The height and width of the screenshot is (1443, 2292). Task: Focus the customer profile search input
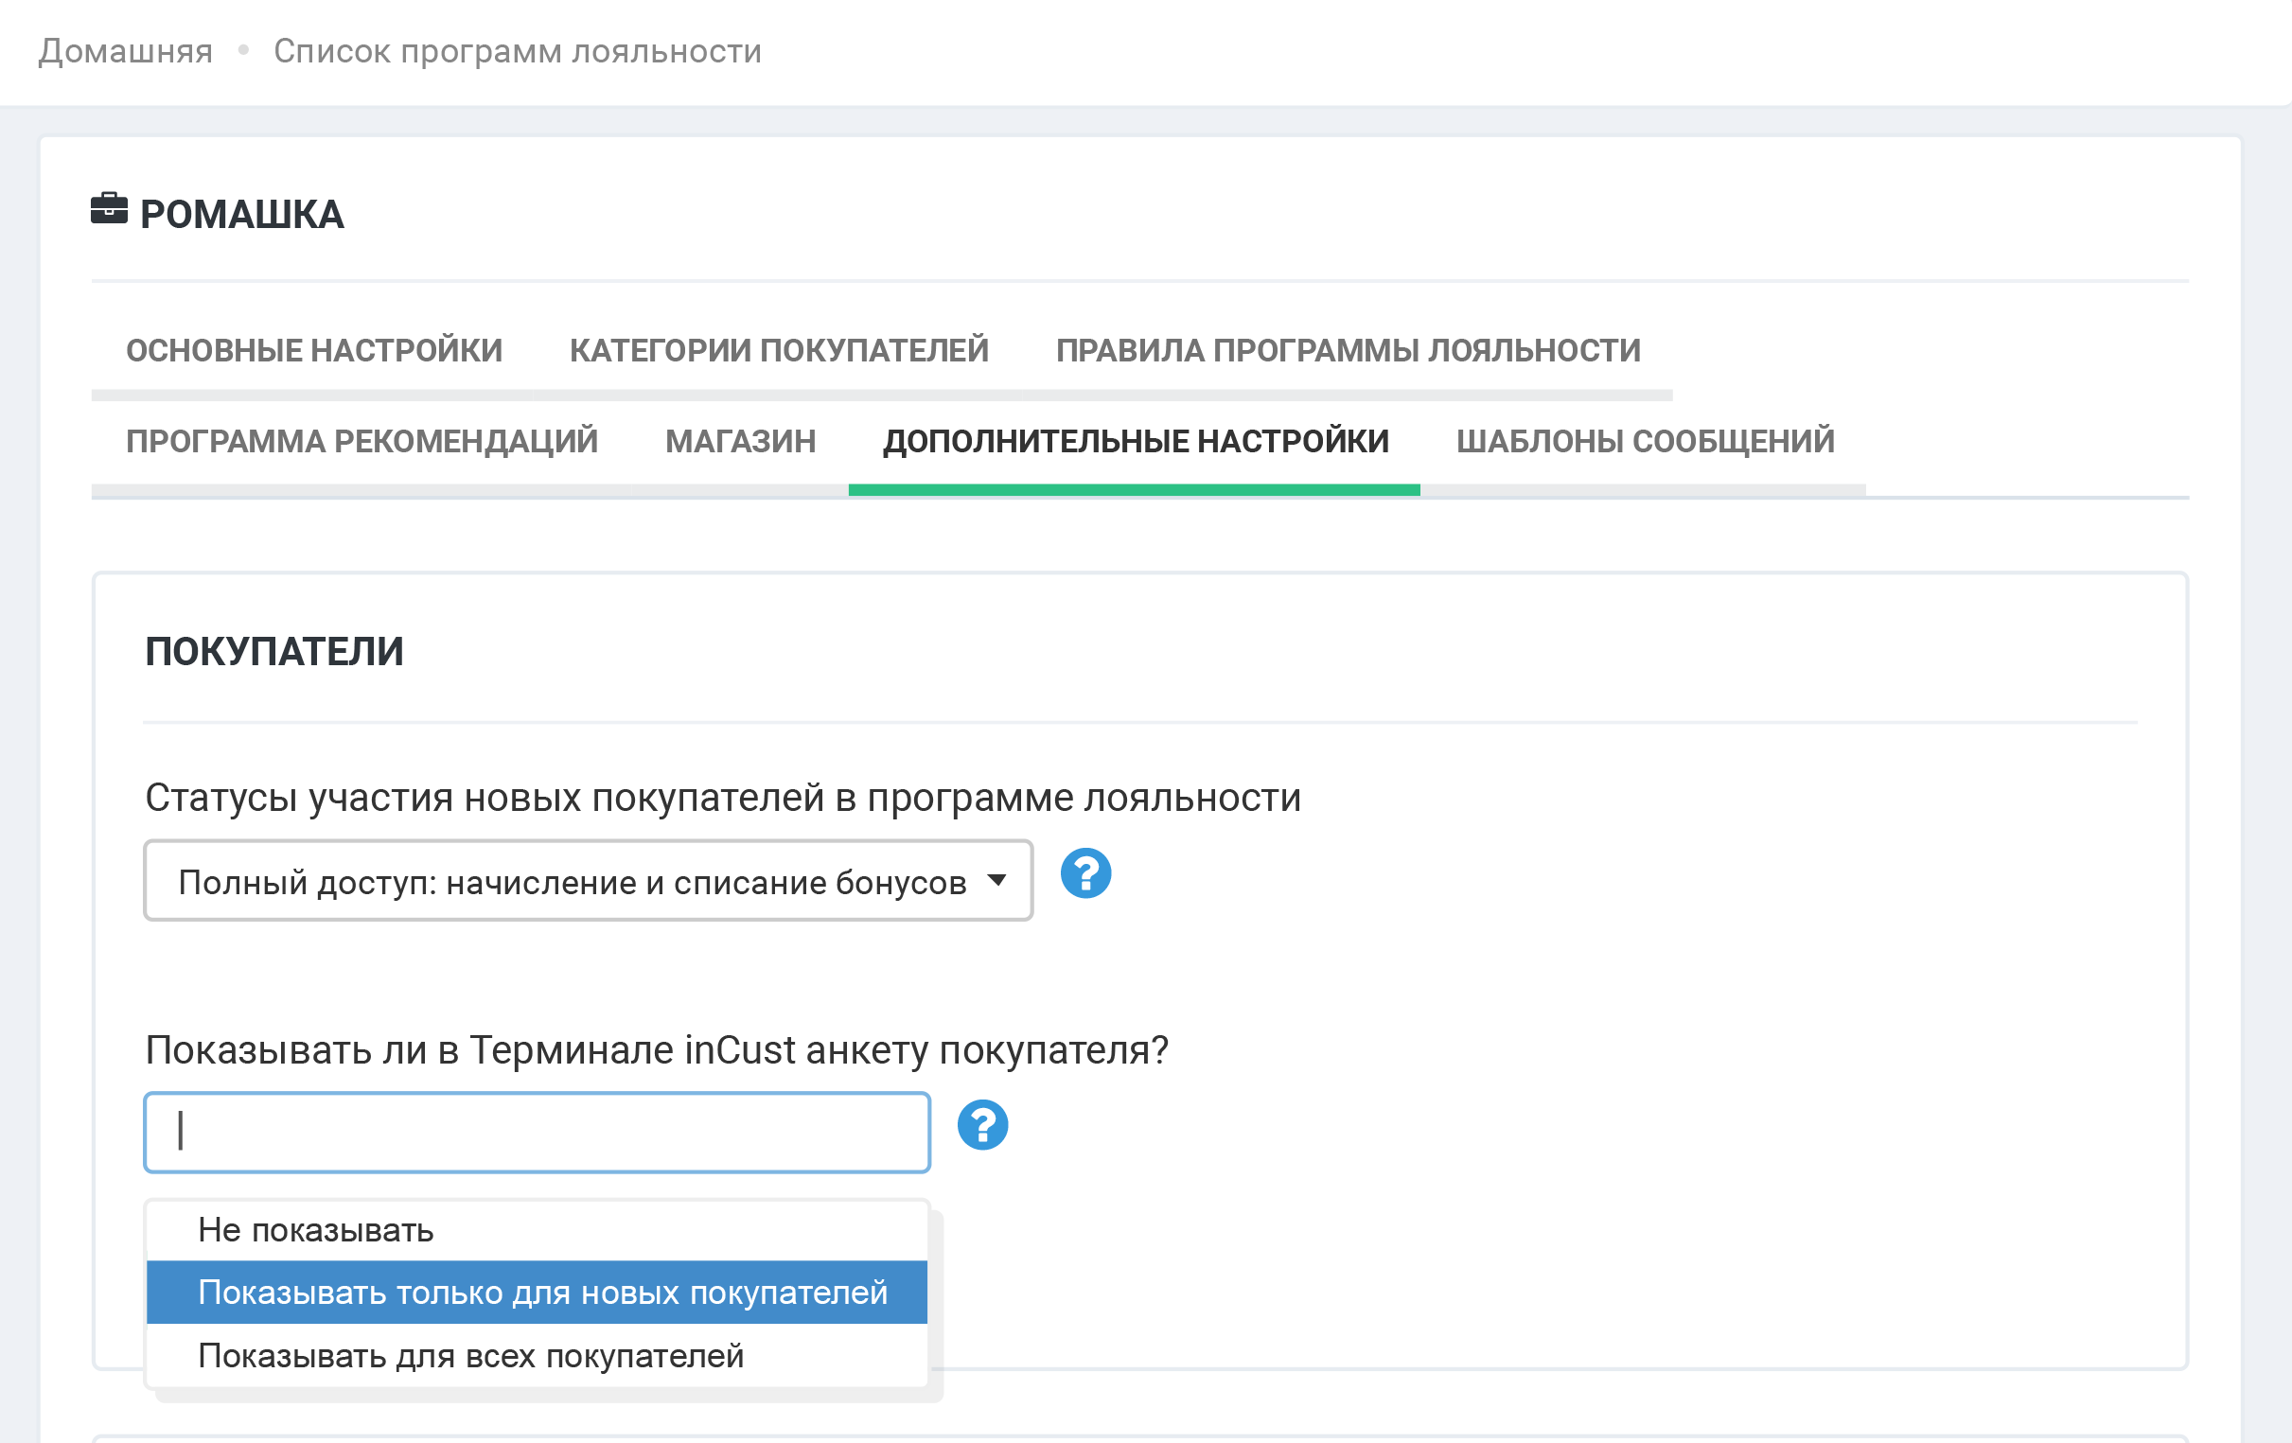click(537, 1132)
